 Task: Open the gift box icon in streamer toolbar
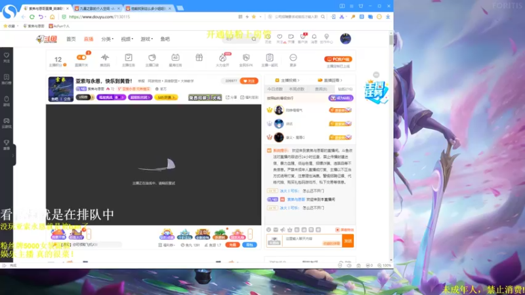click(x=199, y=58)
